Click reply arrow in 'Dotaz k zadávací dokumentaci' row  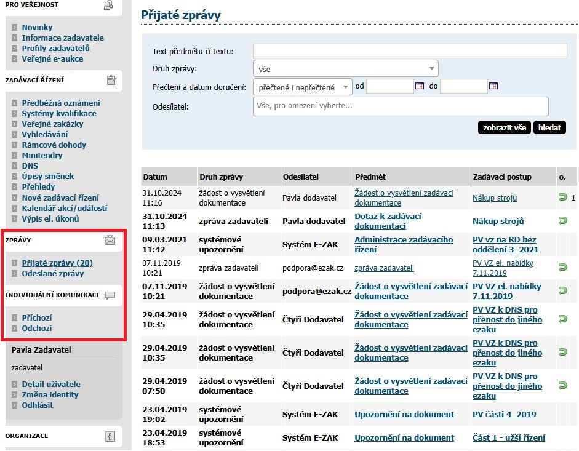point(562,221)
